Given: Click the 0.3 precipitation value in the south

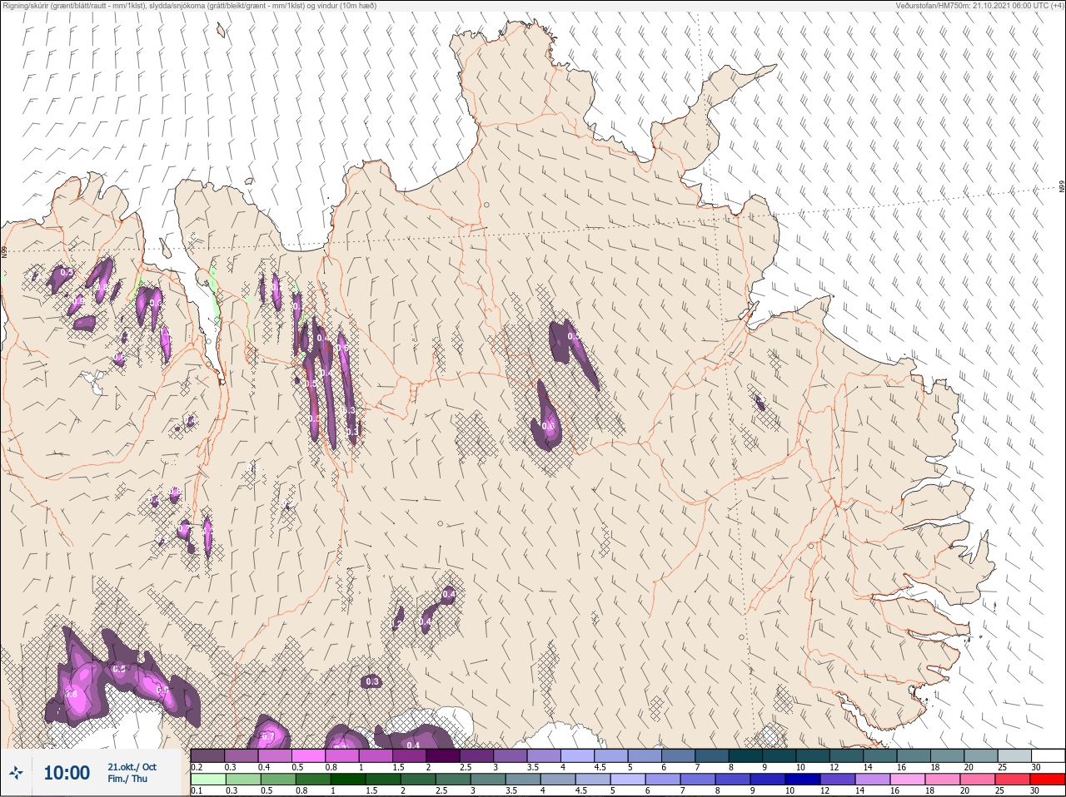Looking at the screenshot, I should point(372,681).
